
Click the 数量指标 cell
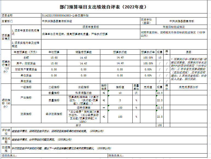54,93
